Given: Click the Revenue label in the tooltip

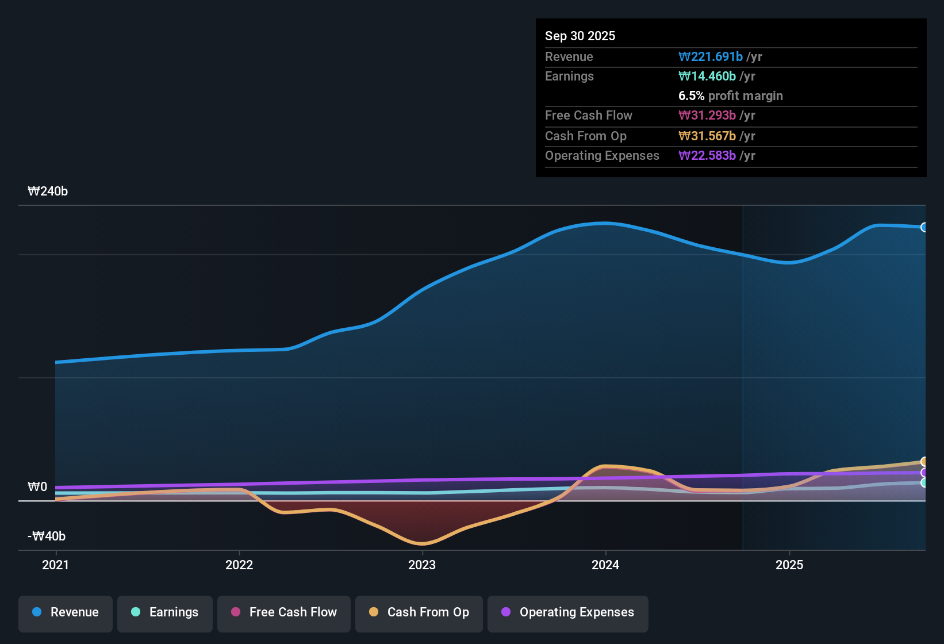Looking at the screenshot, I should [x=569, y=56].
